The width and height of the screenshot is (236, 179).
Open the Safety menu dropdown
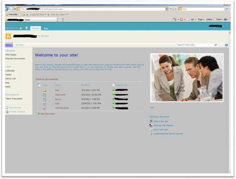[210, 19]
